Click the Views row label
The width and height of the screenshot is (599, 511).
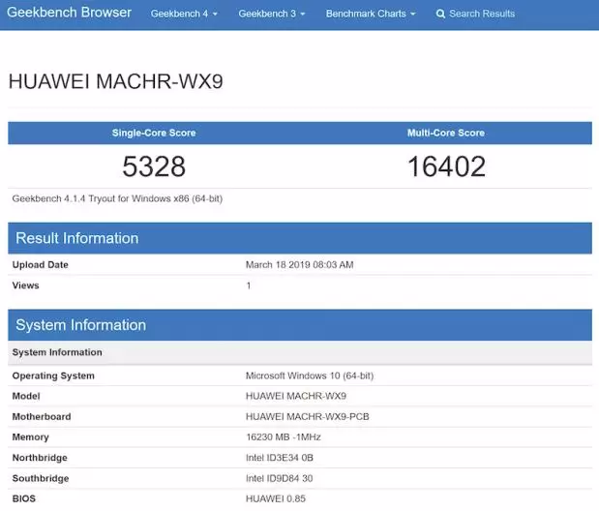click(x=26, y=286)
